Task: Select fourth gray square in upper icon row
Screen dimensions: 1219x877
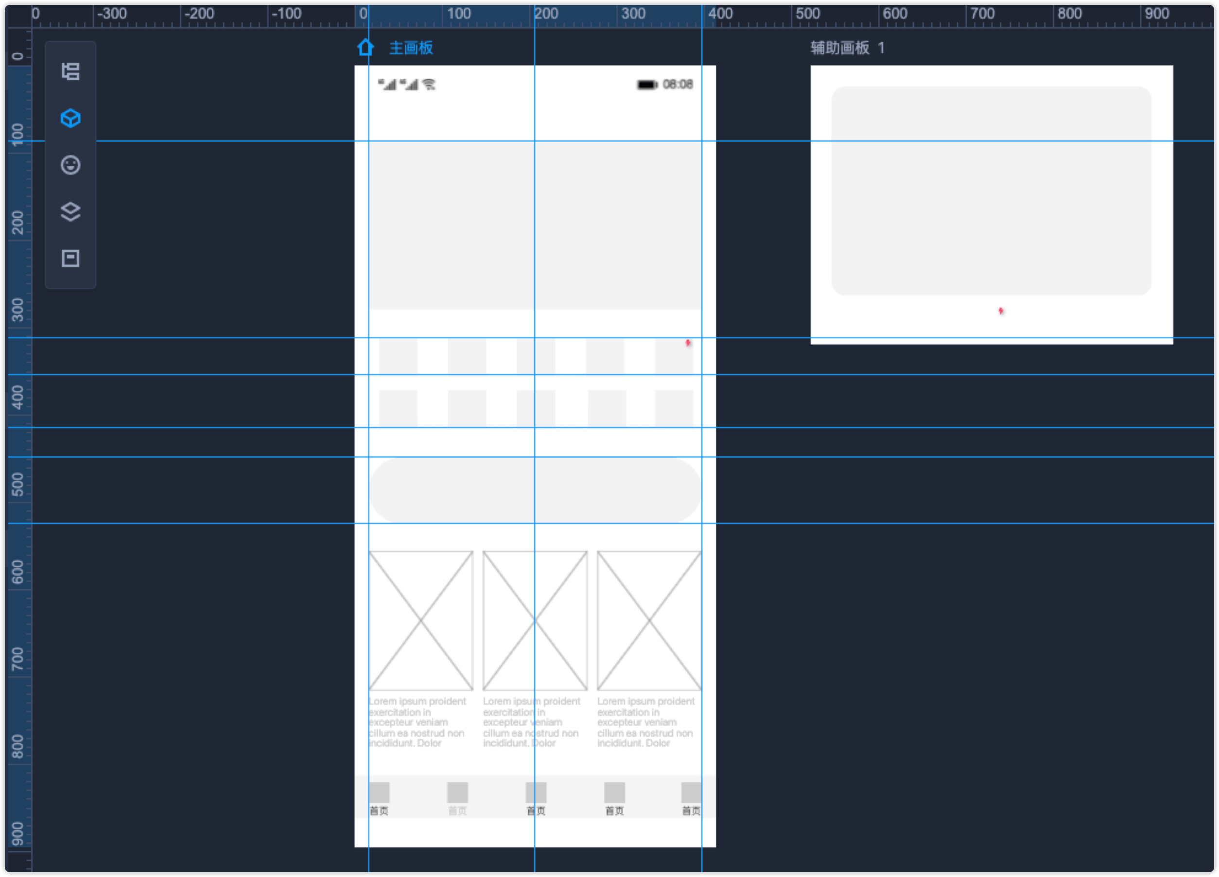Action: 605,356
